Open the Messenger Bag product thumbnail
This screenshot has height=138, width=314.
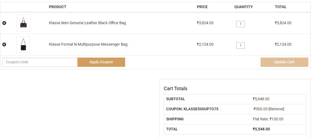click(23, 45)
